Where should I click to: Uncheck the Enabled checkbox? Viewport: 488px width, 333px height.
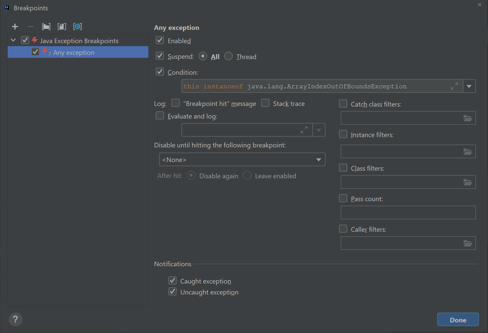(160, 41)
